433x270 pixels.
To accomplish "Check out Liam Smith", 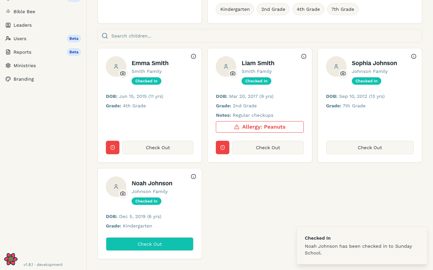I will click(268, 147).
